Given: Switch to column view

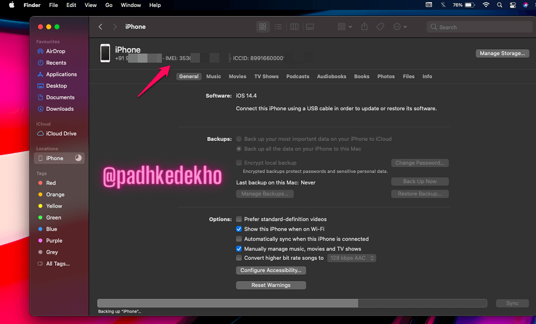Looking at the screenshot, I should point(294,27).
